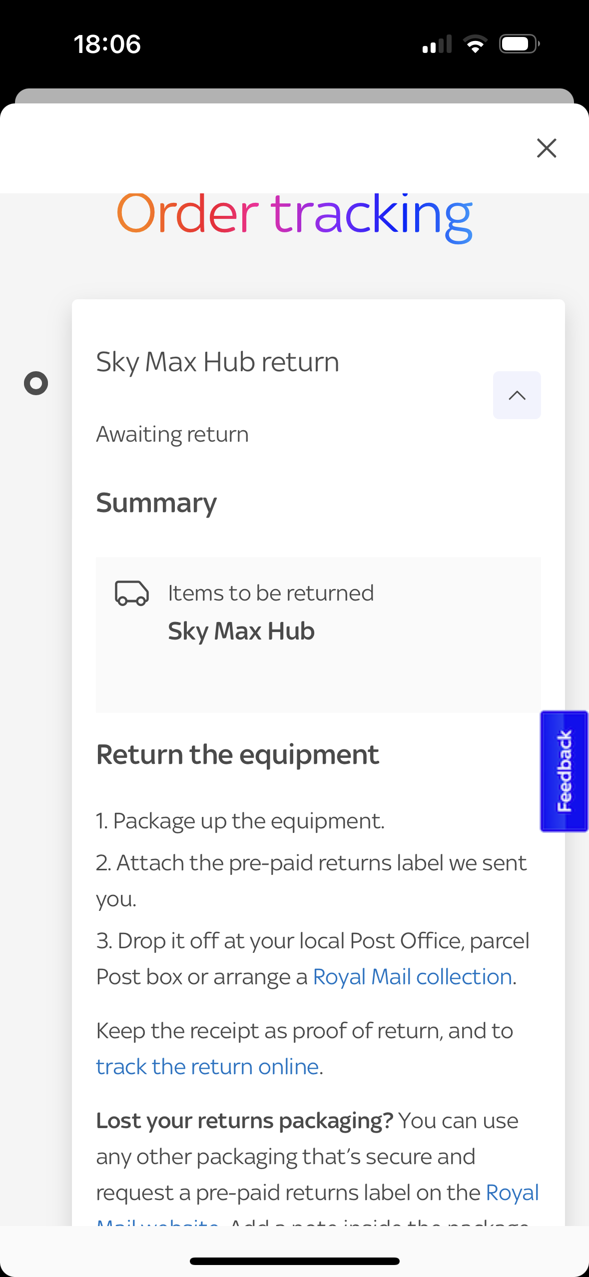This screenshot has width=589, height=1277.
Task: Tap the Wi-Fi status icon
Action: point(476,44)
